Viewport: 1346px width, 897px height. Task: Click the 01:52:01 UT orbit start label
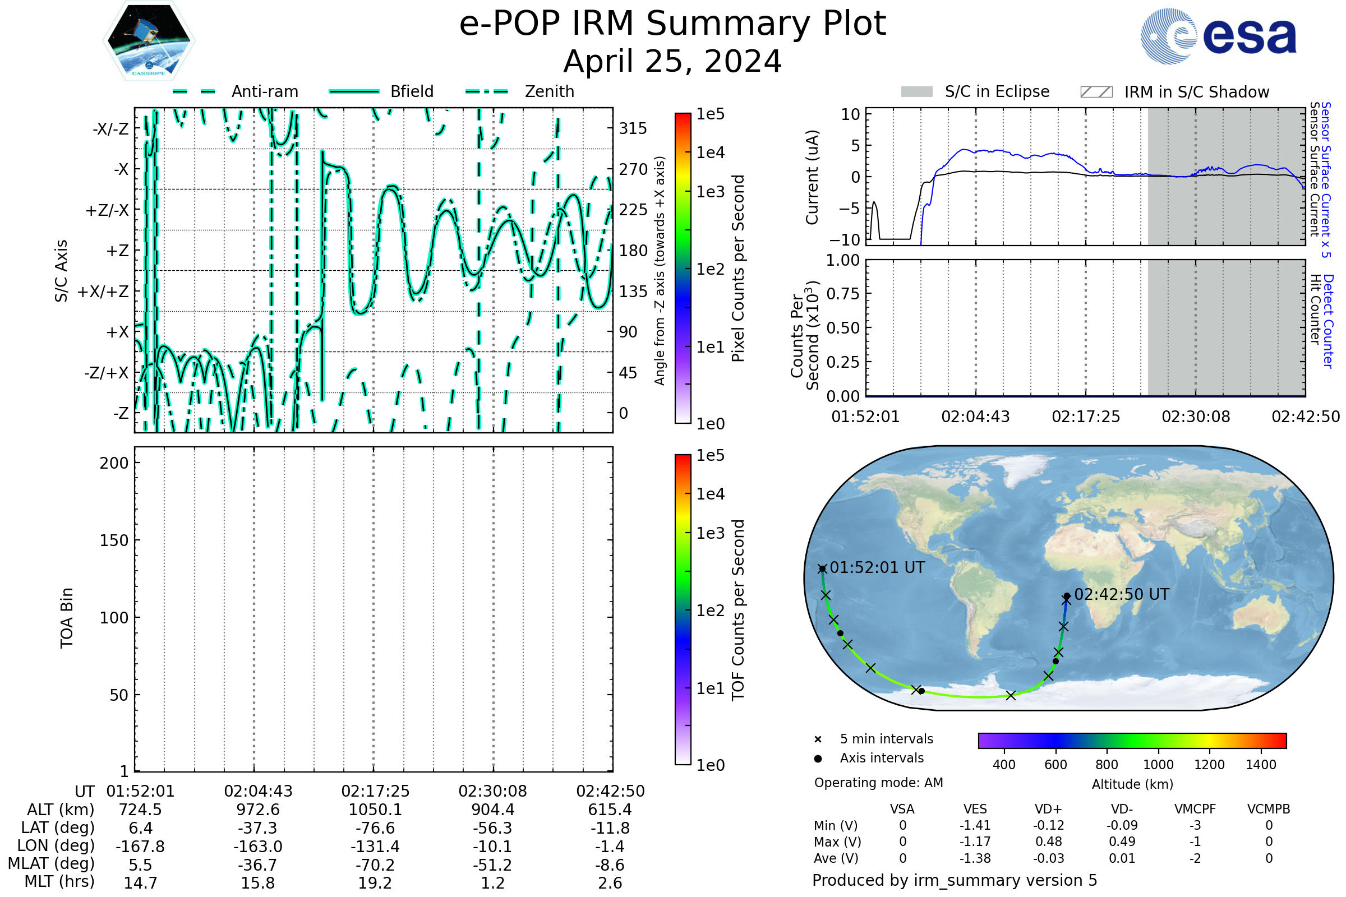point(877,567)
